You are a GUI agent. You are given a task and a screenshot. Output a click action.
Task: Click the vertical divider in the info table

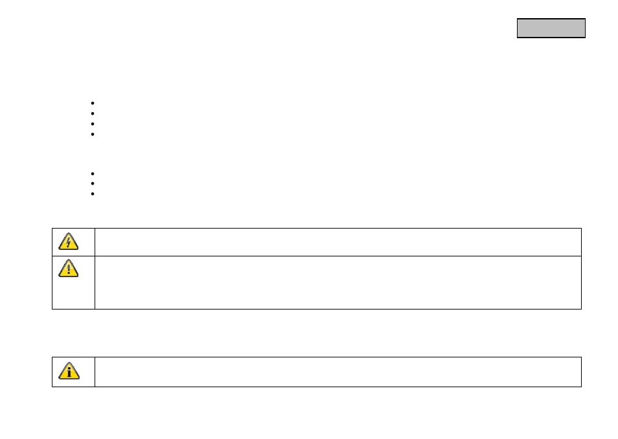click(95, 372)
